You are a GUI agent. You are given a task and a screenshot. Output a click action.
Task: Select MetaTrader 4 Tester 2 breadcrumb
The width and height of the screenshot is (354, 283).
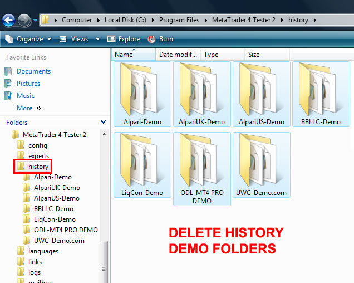coord(244,20)
